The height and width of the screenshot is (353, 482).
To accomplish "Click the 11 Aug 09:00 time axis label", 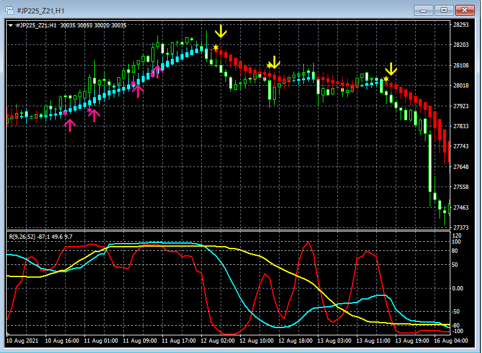I will click(x=140, y=341).
